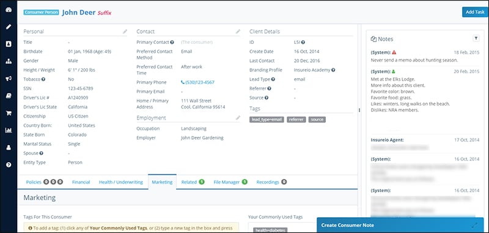
Task: Click the Add Task button
Action: point(475,12)
